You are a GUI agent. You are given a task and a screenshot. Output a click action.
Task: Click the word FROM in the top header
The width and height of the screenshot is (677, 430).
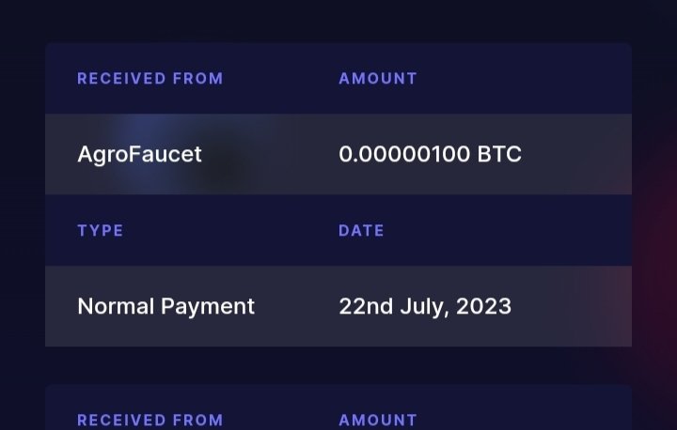pos(197,79)
